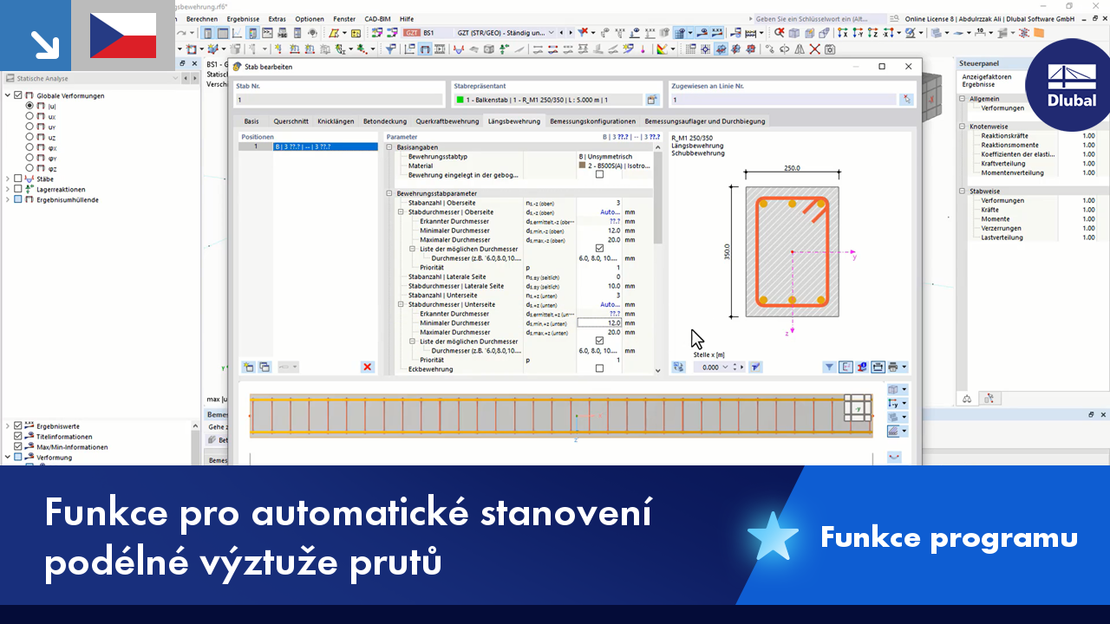Collapse Stabdurchmesser | Oberseite node
The image size is (1110, 624).
pyautogui.click(x=401, y=211)
